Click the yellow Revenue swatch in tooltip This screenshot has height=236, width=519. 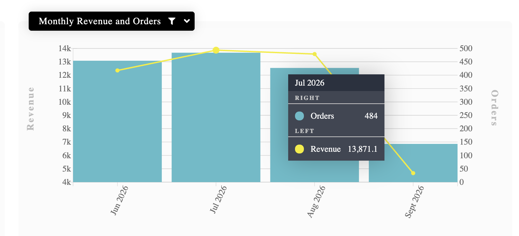(x=299, y=149)
